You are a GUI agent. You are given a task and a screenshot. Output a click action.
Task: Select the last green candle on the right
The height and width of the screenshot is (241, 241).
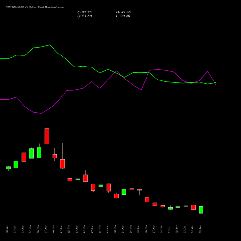point(201,210)
